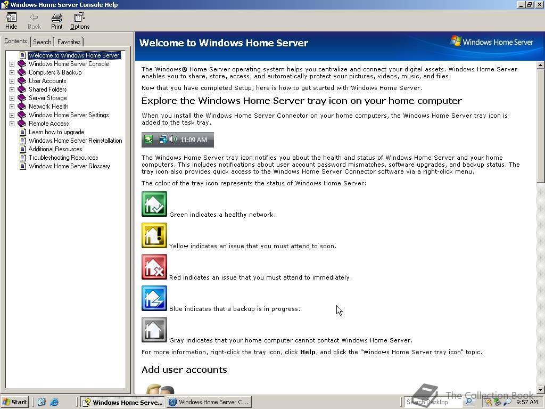Image resolution: width=545 pixels, height=409 pixels.
Task: Click the Welcome to Windows Home Server title
Action: pyautogui.click(x=224, y=43)
